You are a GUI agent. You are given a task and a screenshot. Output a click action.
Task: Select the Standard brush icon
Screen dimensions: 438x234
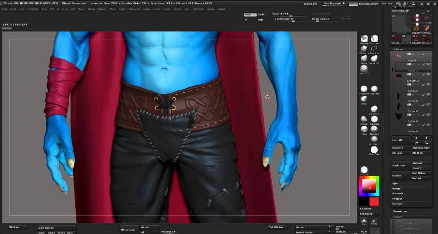374,129
